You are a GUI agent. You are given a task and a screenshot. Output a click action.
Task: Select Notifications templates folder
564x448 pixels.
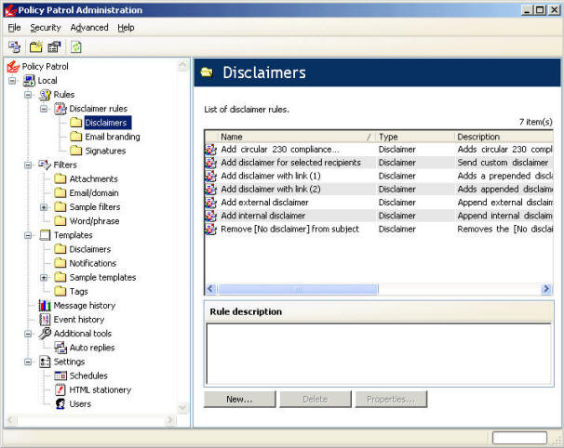click(93, 263)
